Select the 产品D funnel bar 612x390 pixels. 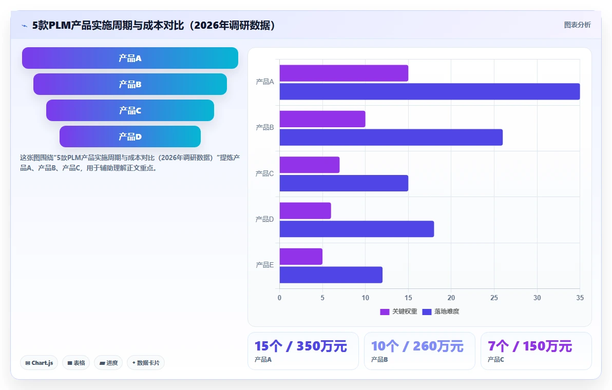[x=130, y=136]
